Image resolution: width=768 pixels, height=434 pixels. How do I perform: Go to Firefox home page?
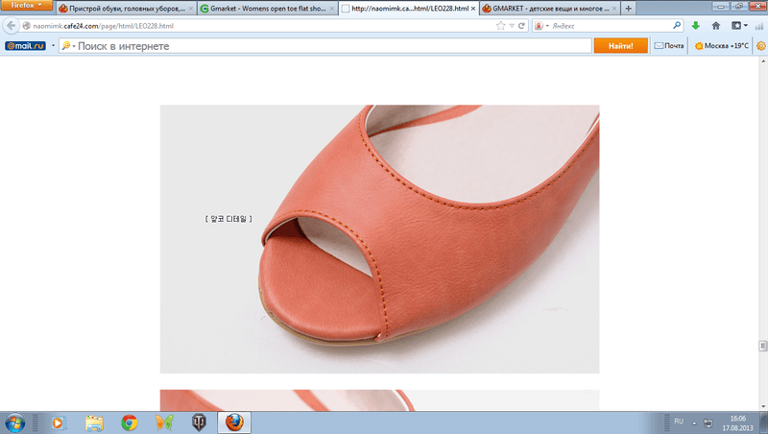point(715,26)
